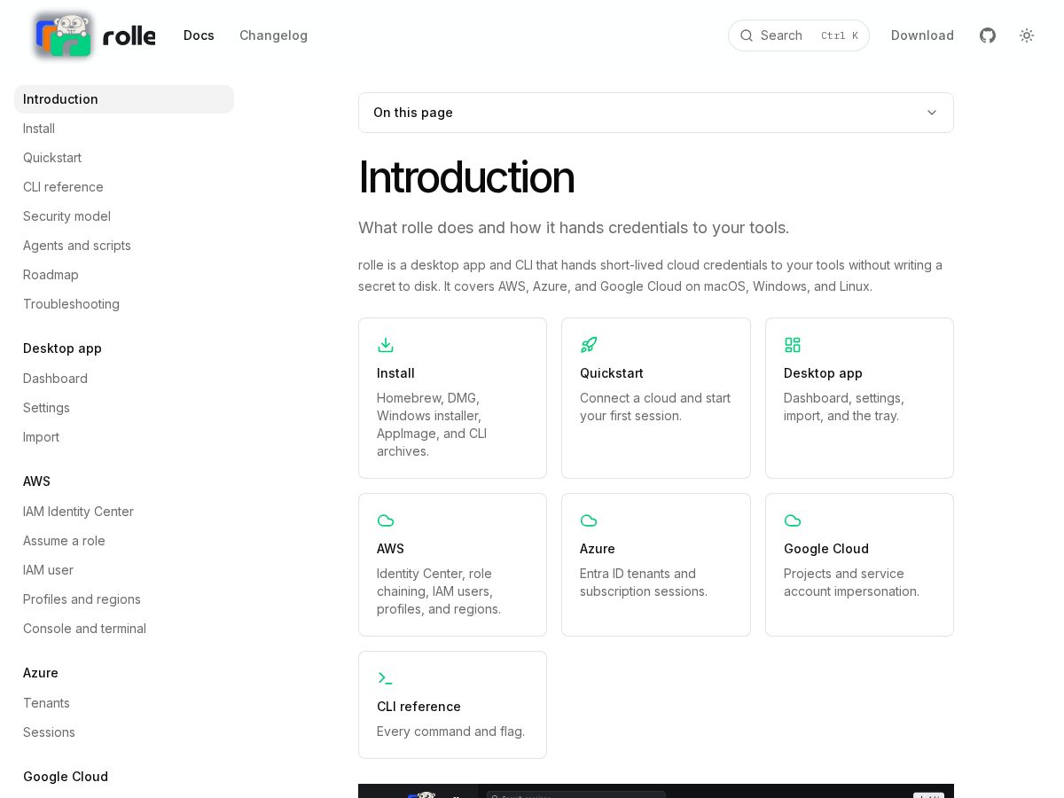Select Introduction in the sidebar
1064x798 pixels.
tap(124, 99)
